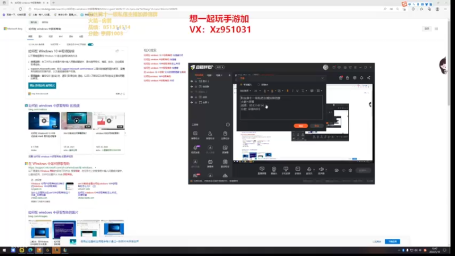Open the user avatar in streaming app title bar
The width and height of the screenshot is (455, 256).
[x=325, y=67]
